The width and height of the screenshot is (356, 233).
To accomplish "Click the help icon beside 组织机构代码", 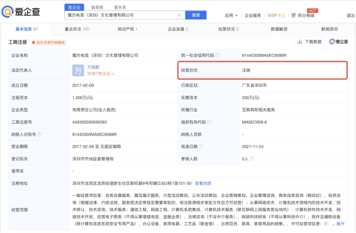I will point(209,122).
